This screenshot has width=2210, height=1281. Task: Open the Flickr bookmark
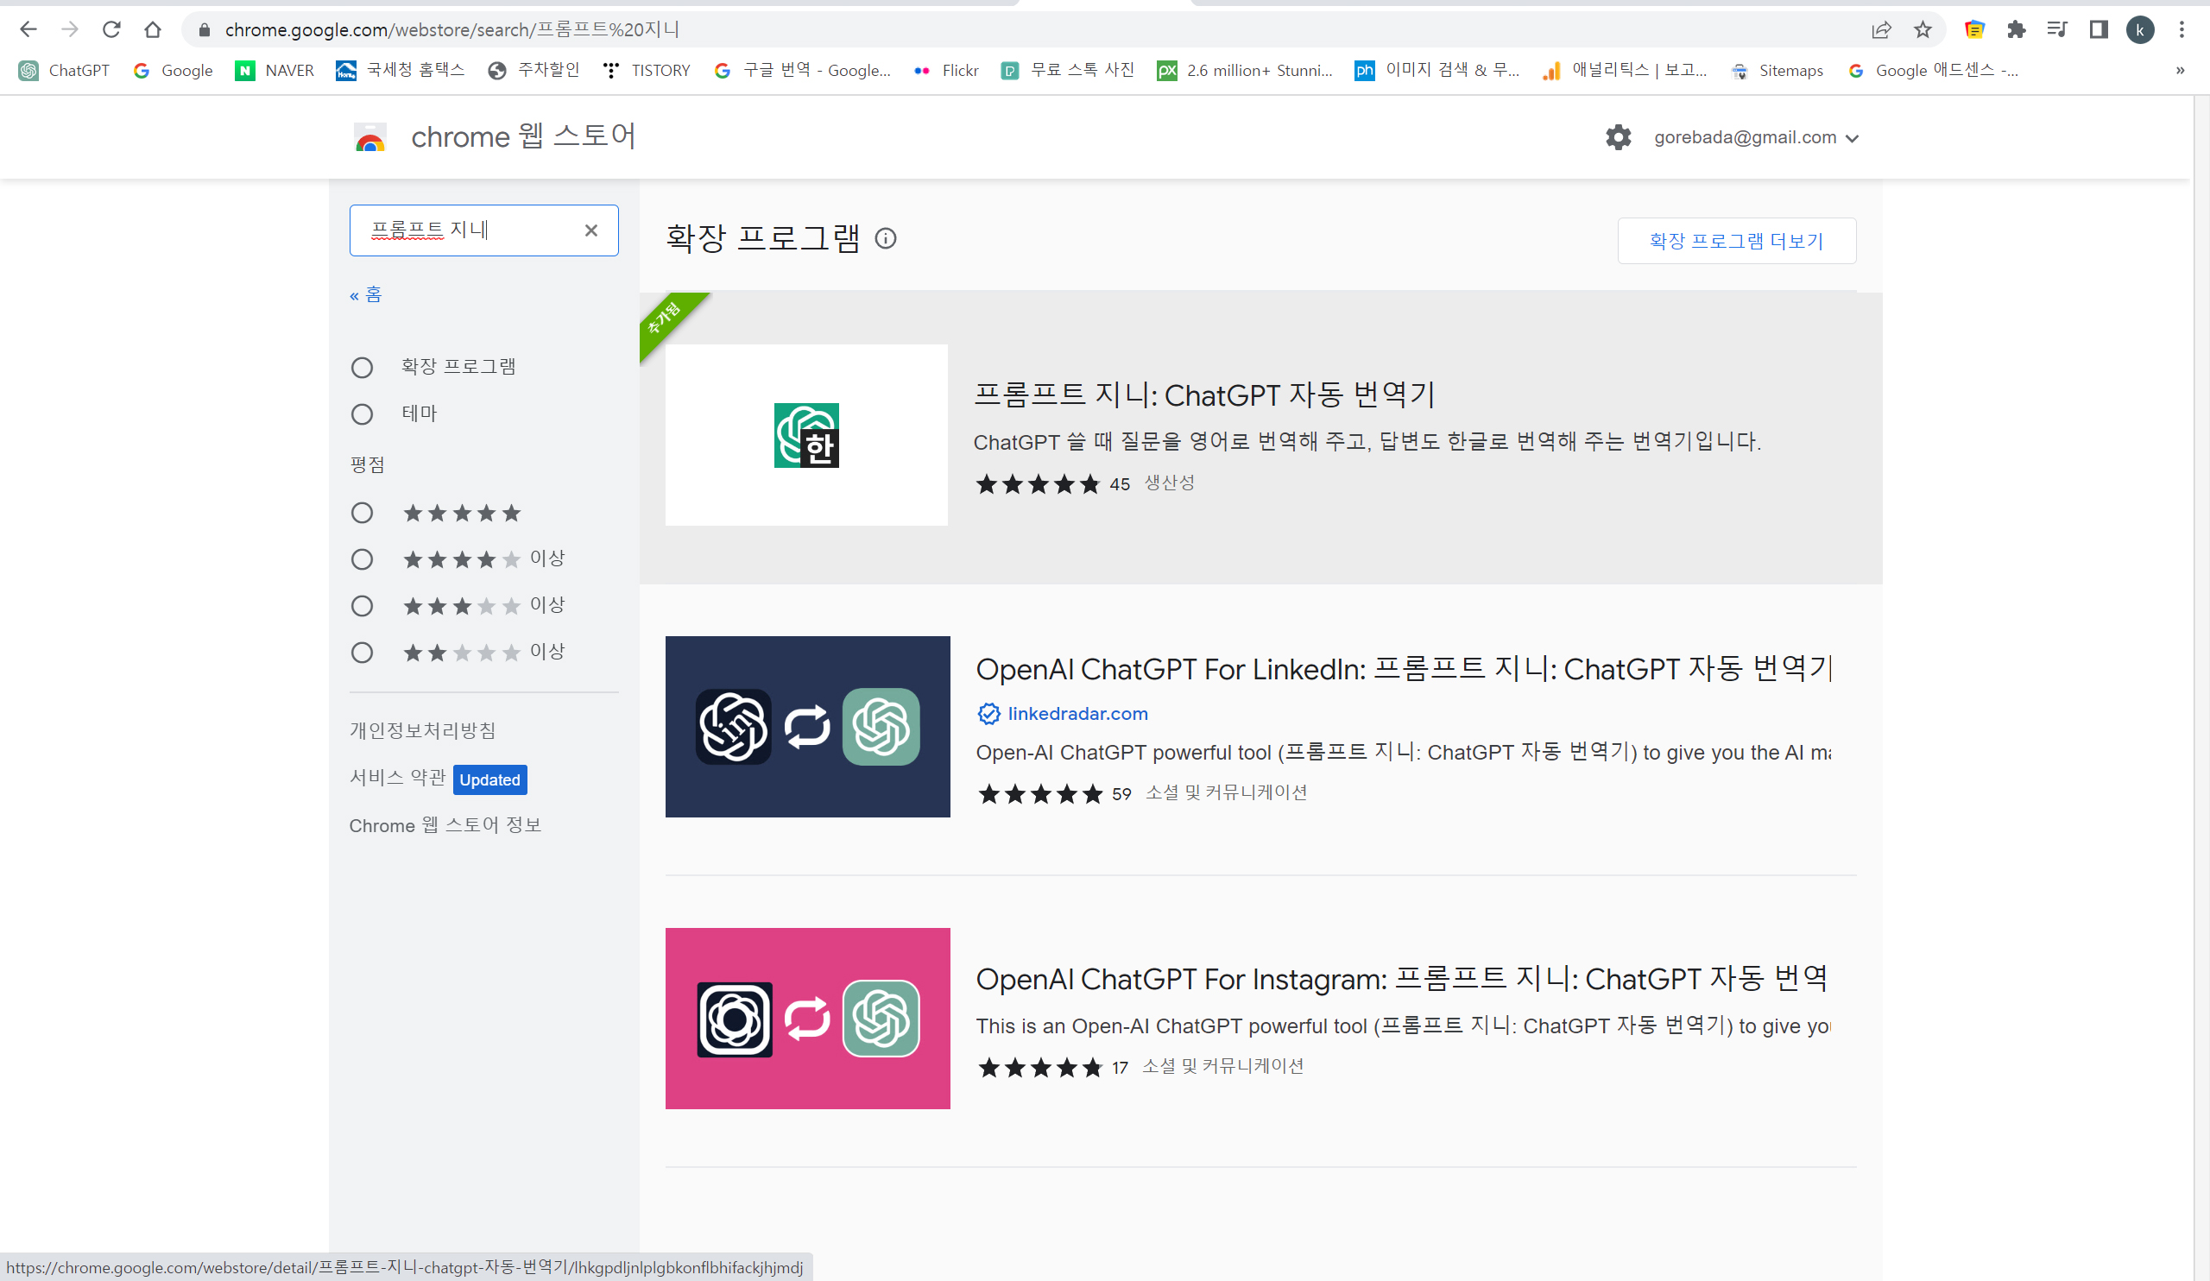pos(945,70)
